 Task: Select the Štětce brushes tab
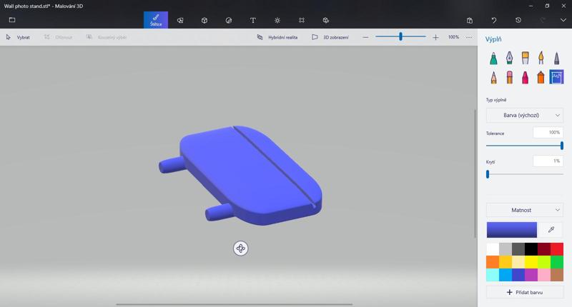click(156, 20)
